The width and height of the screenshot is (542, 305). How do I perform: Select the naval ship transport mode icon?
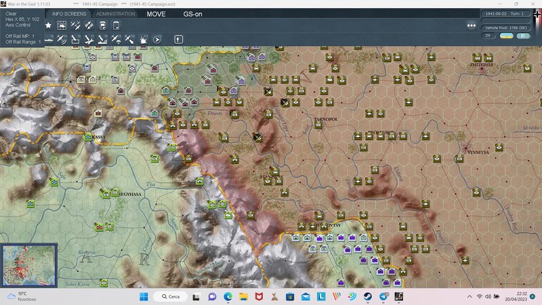[49, 39]
